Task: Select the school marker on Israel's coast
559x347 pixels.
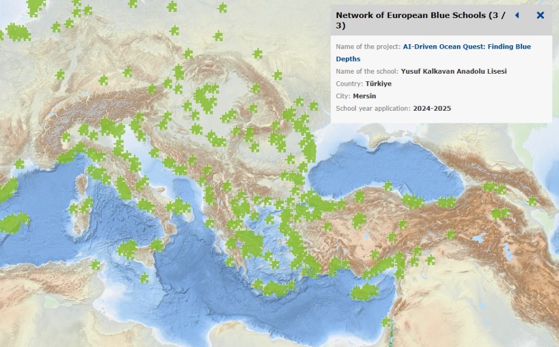Action: [x=386, y=322]
